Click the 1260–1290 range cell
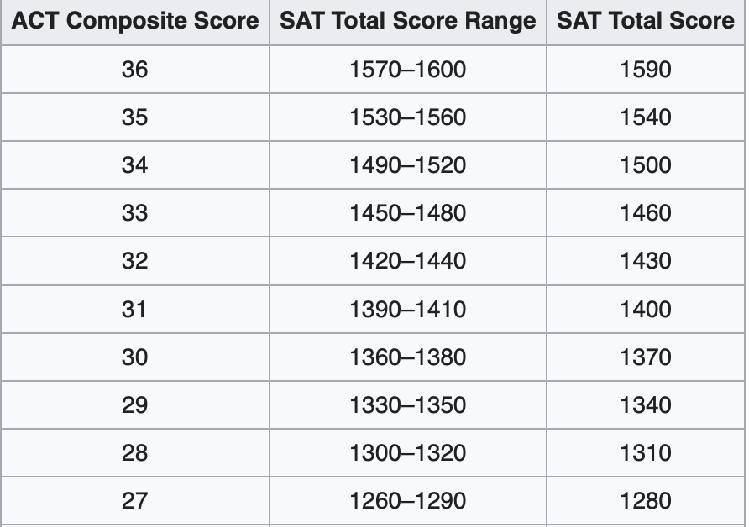The image size is (749, 527). tap(408, 501)
